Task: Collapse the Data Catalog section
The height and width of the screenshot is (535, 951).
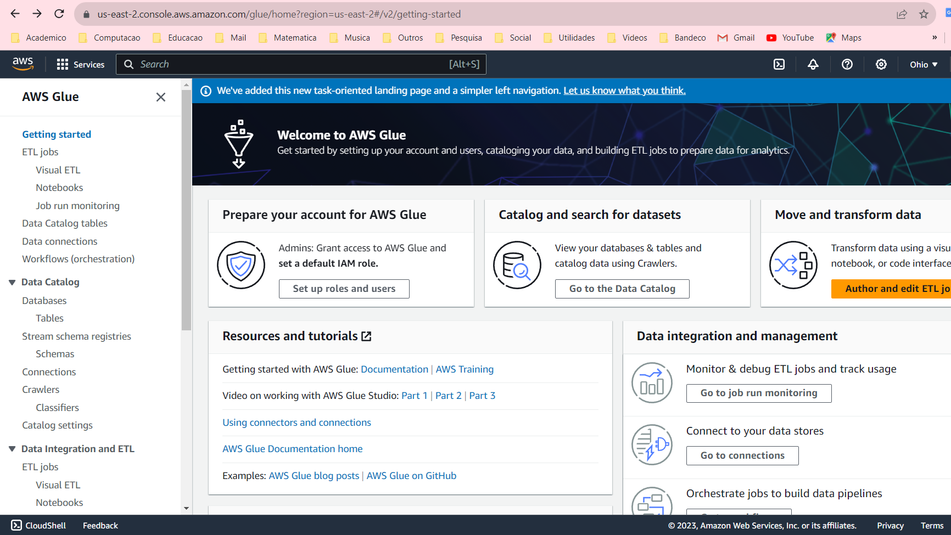Action: coord(12,282)
